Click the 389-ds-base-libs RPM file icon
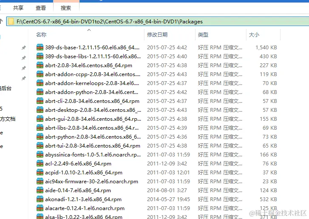This screenshot has height=219, width=309. [x=40, y=56]
